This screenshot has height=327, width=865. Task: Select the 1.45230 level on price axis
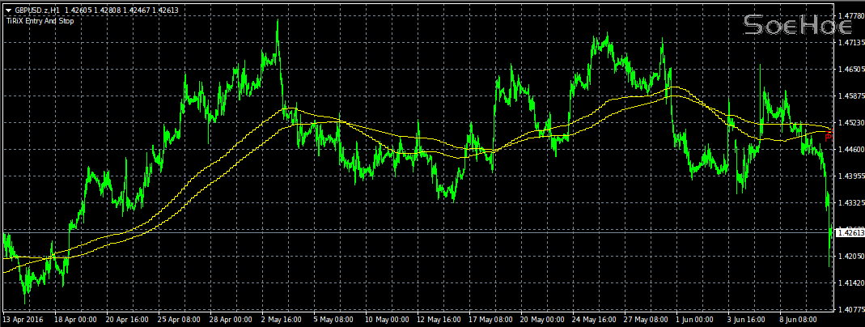[x=849, y=123]
